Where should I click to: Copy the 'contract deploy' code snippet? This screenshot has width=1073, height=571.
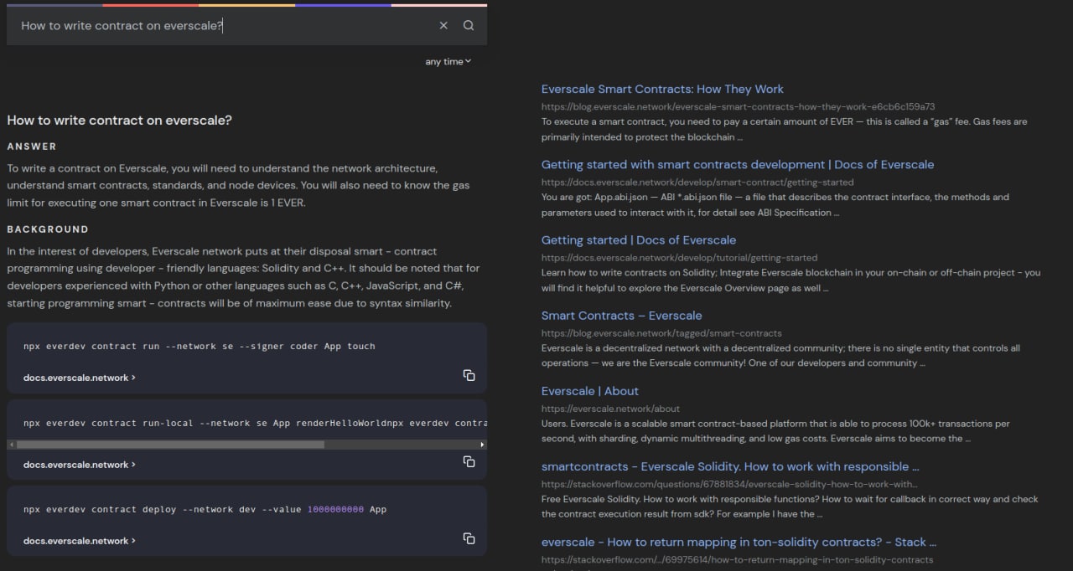[x=469, y=538]
